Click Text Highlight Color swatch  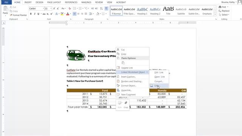(x=62, y=14)
